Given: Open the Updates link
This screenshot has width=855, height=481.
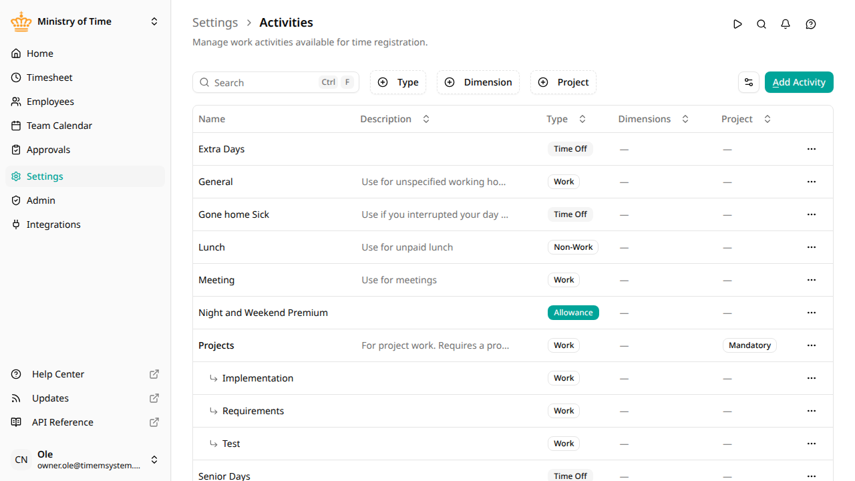Looking at the screenshot, I should point(85,398).
